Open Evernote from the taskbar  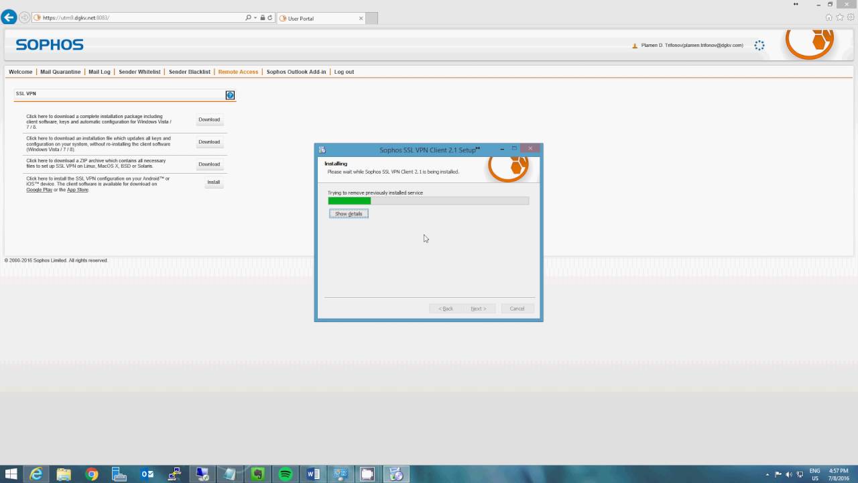click(257, 474)
